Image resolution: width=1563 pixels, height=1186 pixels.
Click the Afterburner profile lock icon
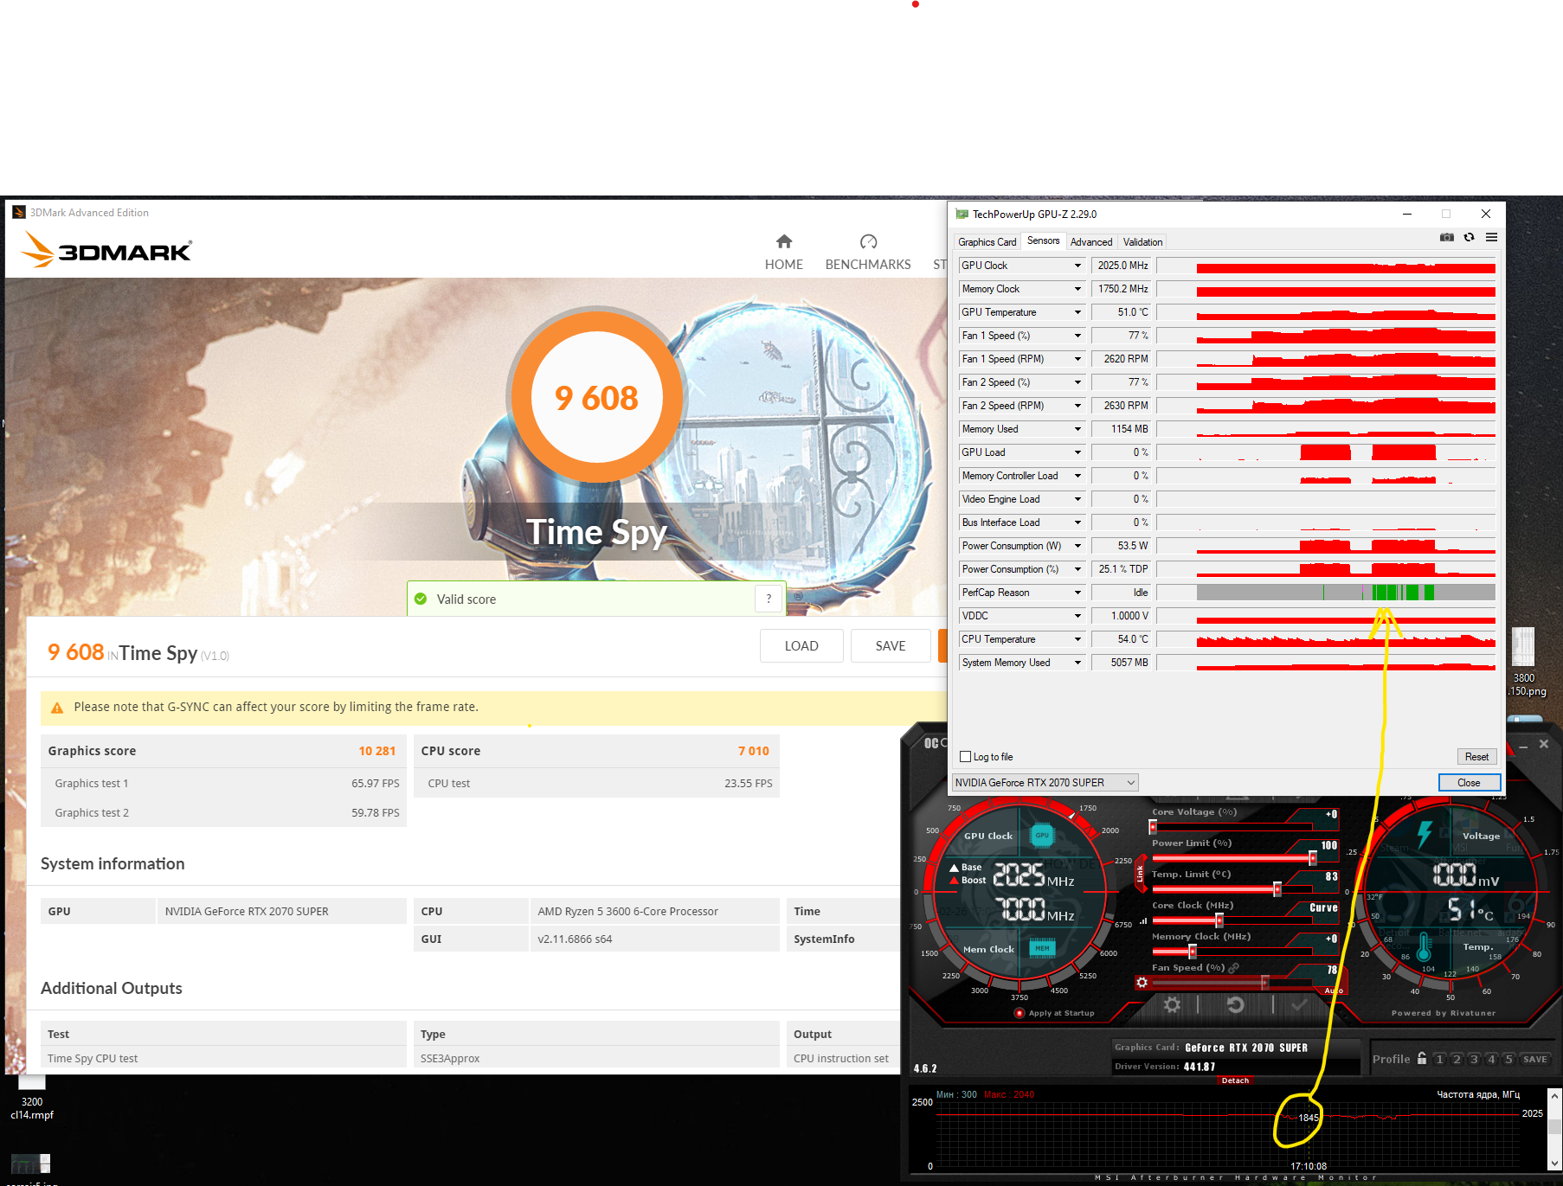tap(1421, 1059)
